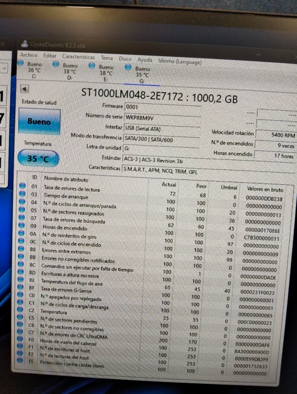Click the Interfaz field USB (Serial ATA)

pos(161,128)
